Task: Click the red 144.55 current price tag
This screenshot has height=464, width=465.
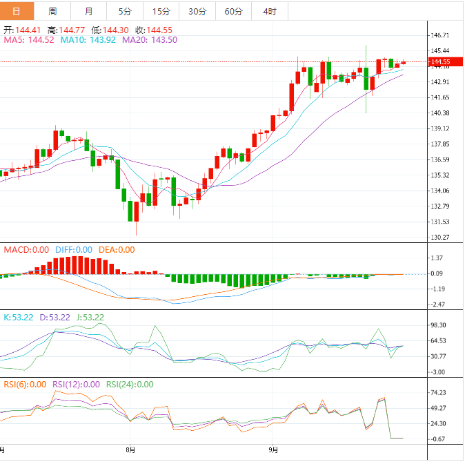Action: (439, 63)
